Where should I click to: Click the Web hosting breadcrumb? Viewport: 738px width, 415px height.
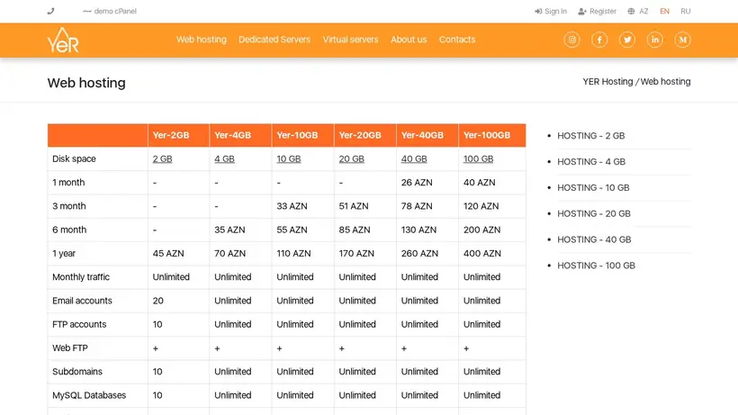(x=665, y=81)
